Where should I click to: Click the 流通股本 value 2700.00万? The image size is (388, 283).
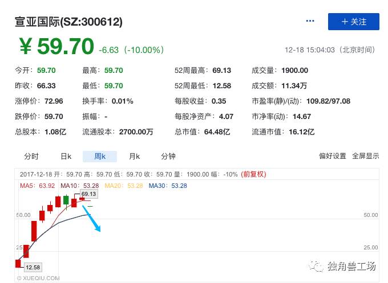coord(136,132)
